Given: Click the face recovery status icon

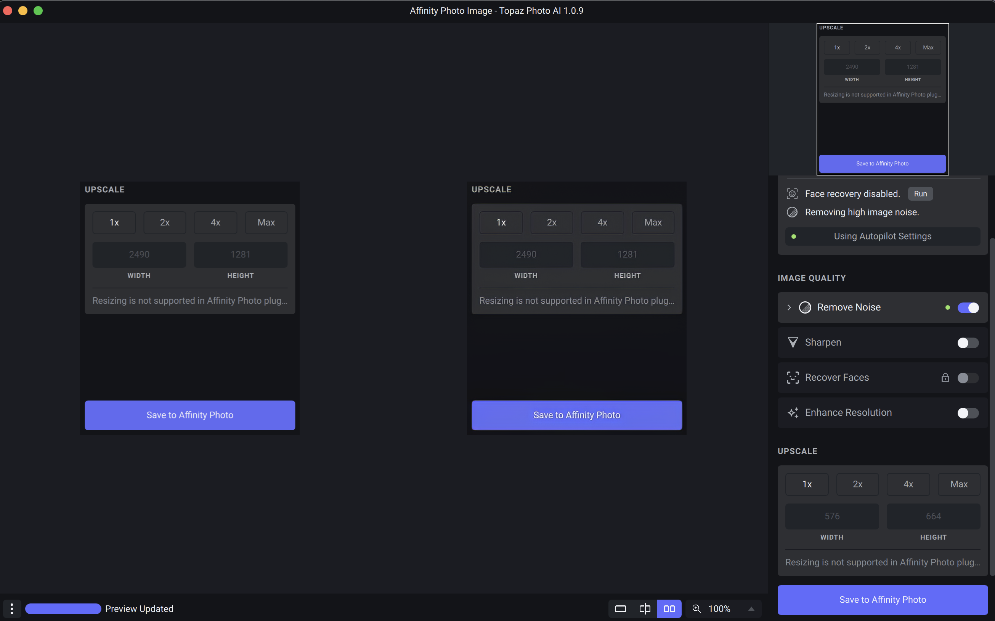Looking at the screenshot, I should coord(792,194).
